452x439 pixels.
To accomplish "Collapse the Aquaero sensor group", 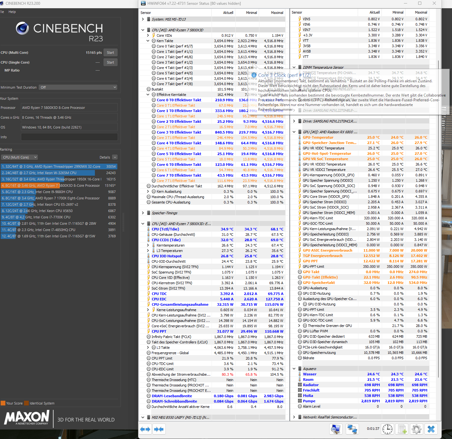I will (294, 369).
